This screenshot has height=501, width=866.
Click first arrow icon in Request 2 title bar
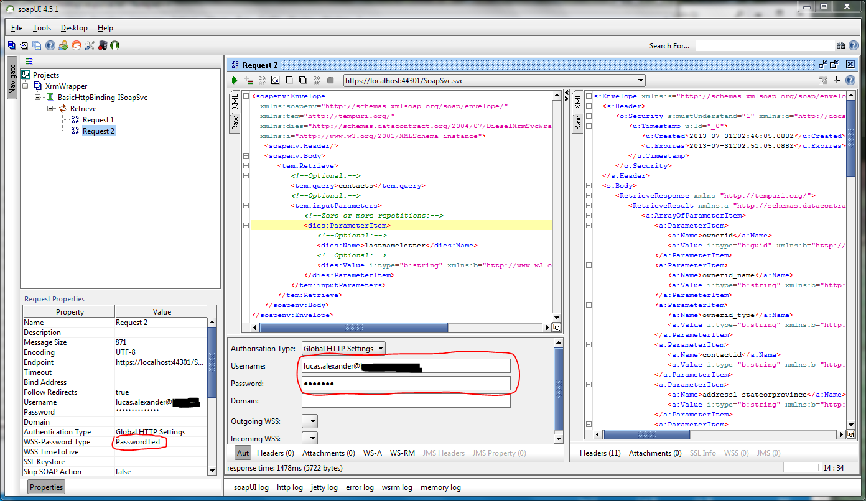pyautogui.click(x=823, y=64)
